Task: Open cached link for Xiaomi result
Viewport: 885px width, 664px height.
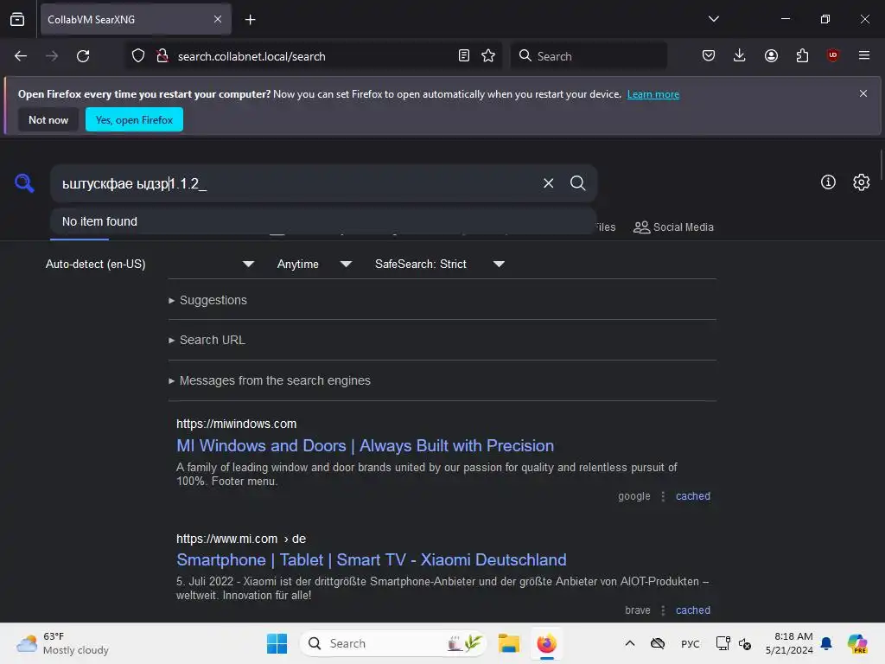Action: [692, 610]
